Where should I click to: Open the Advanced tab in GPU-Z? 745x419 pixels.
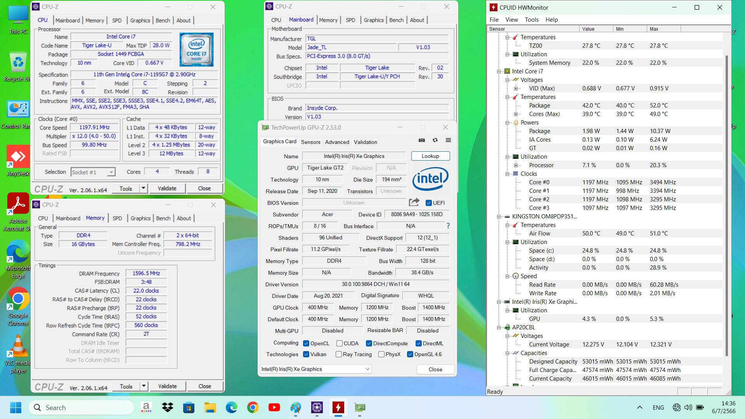[x=337, y=142]
